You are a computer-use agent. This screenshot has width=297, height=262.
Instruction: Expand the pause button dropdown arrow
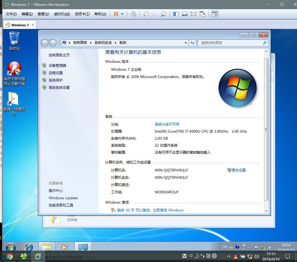point(122,14)
